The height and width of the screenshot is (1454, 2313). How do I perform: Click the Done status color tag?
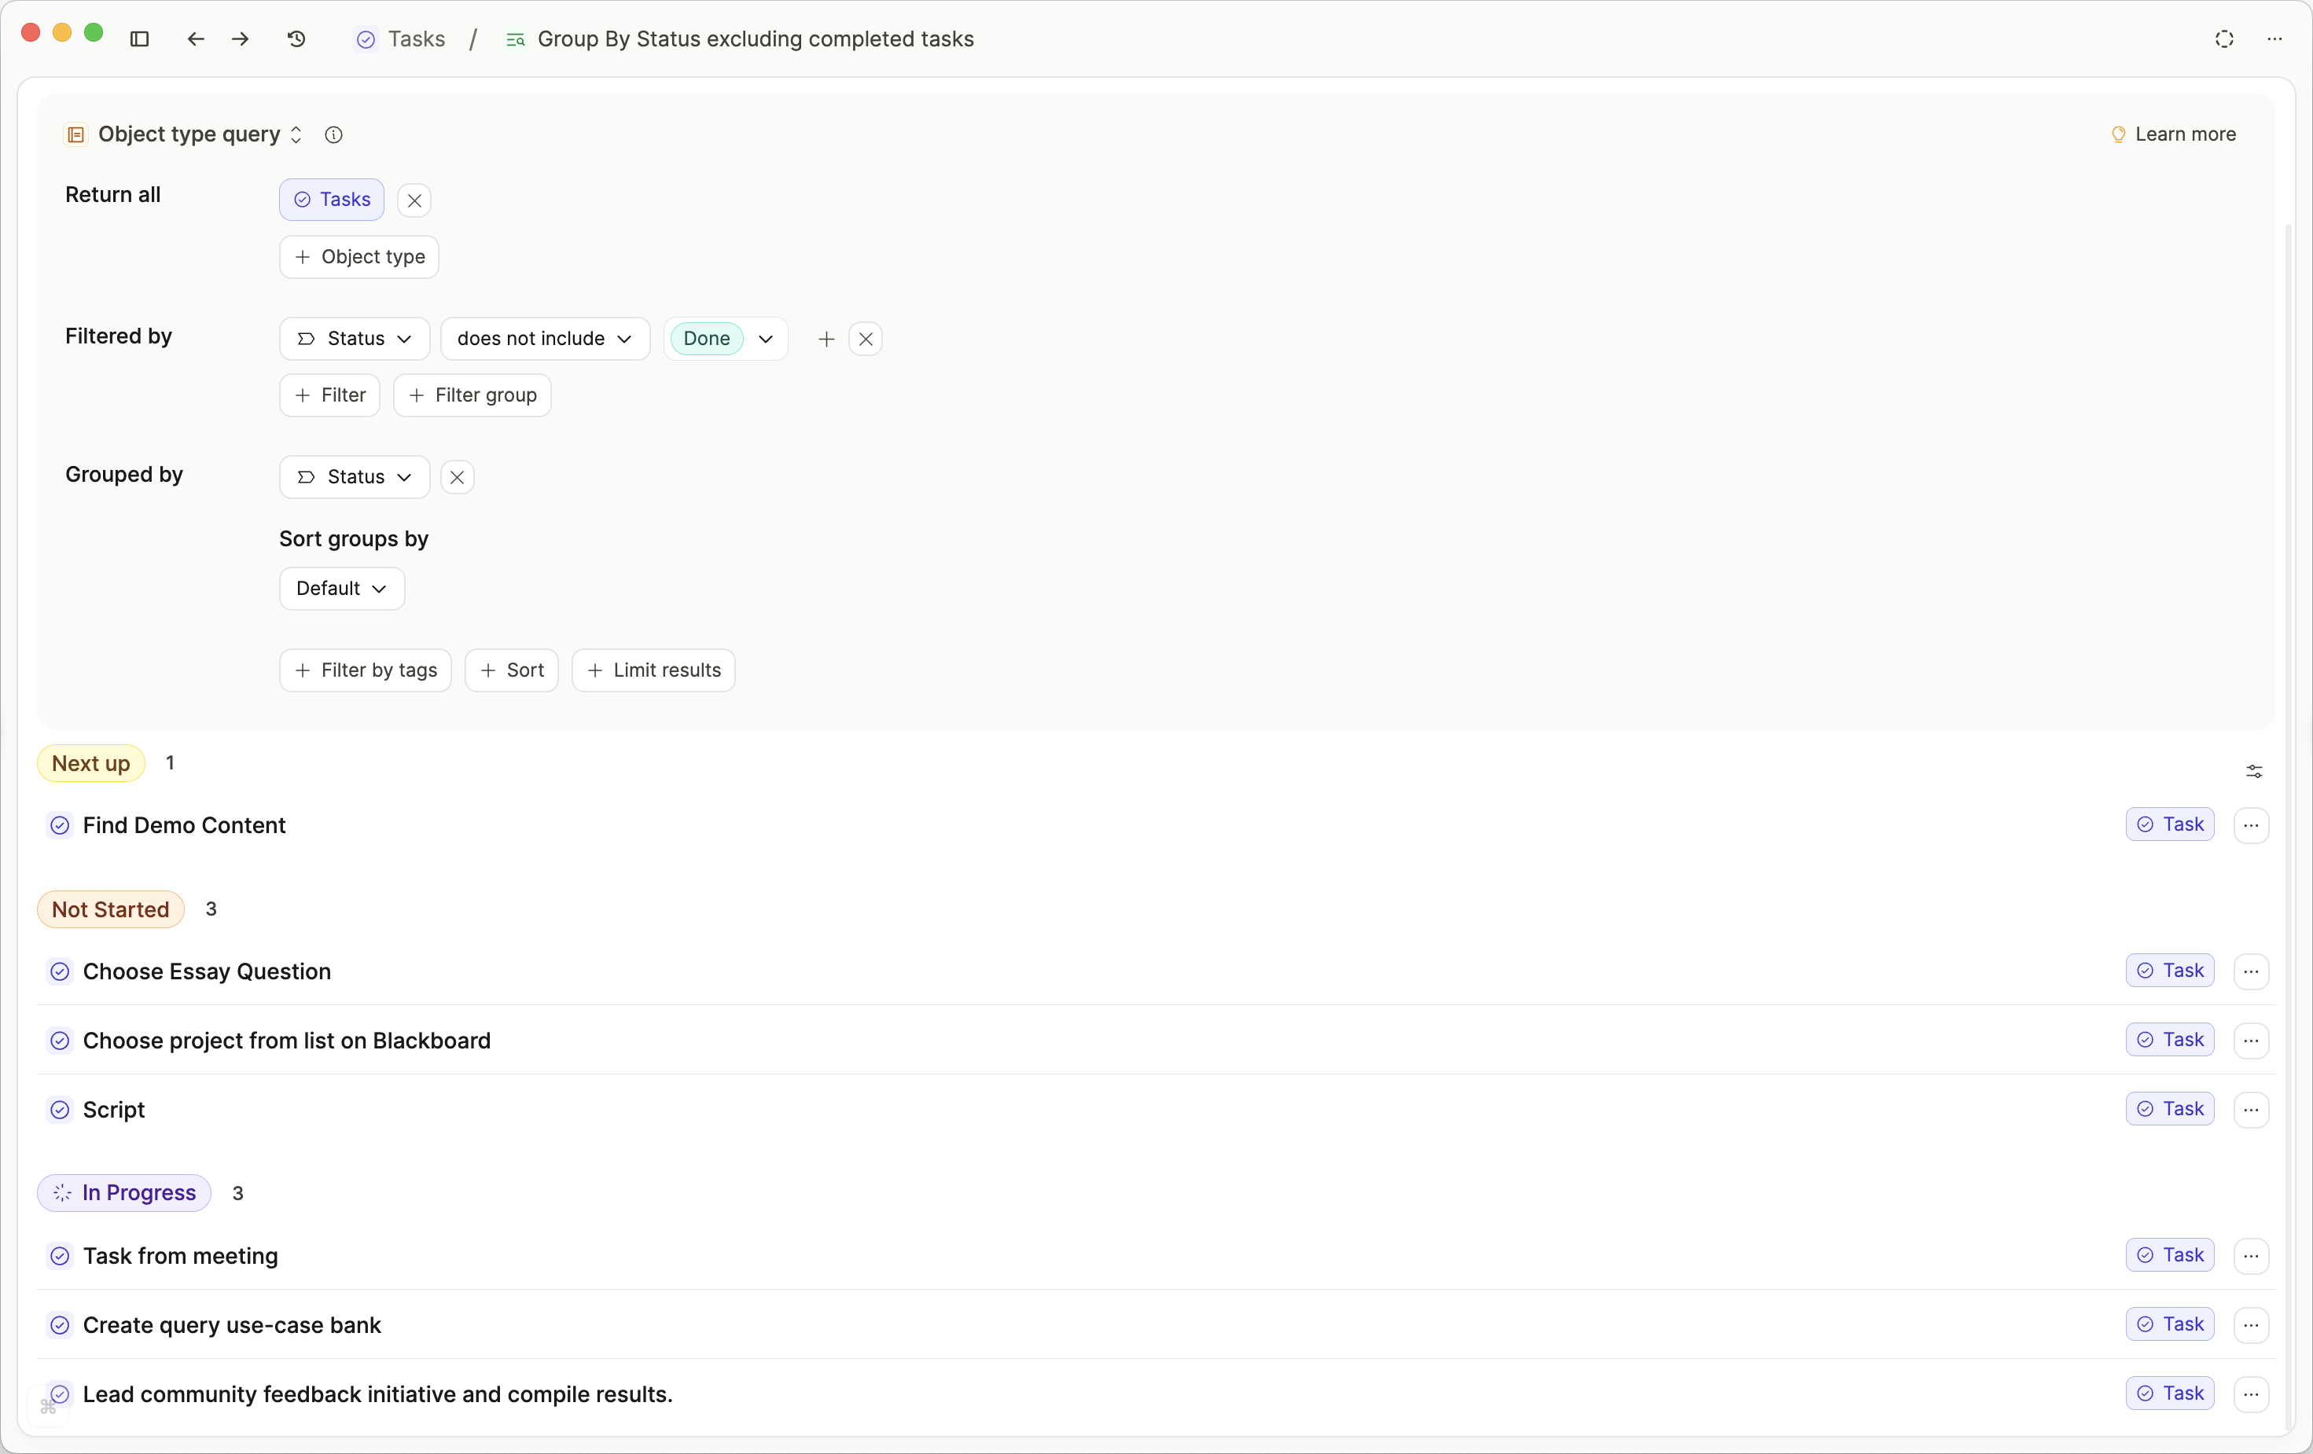706,338
